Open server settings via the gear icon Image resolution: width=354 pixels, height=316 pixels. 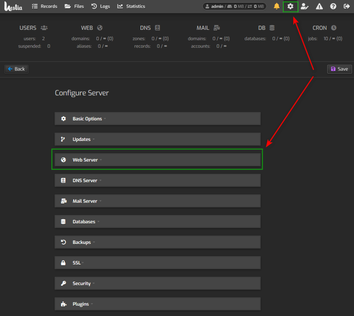click(290, 6)
